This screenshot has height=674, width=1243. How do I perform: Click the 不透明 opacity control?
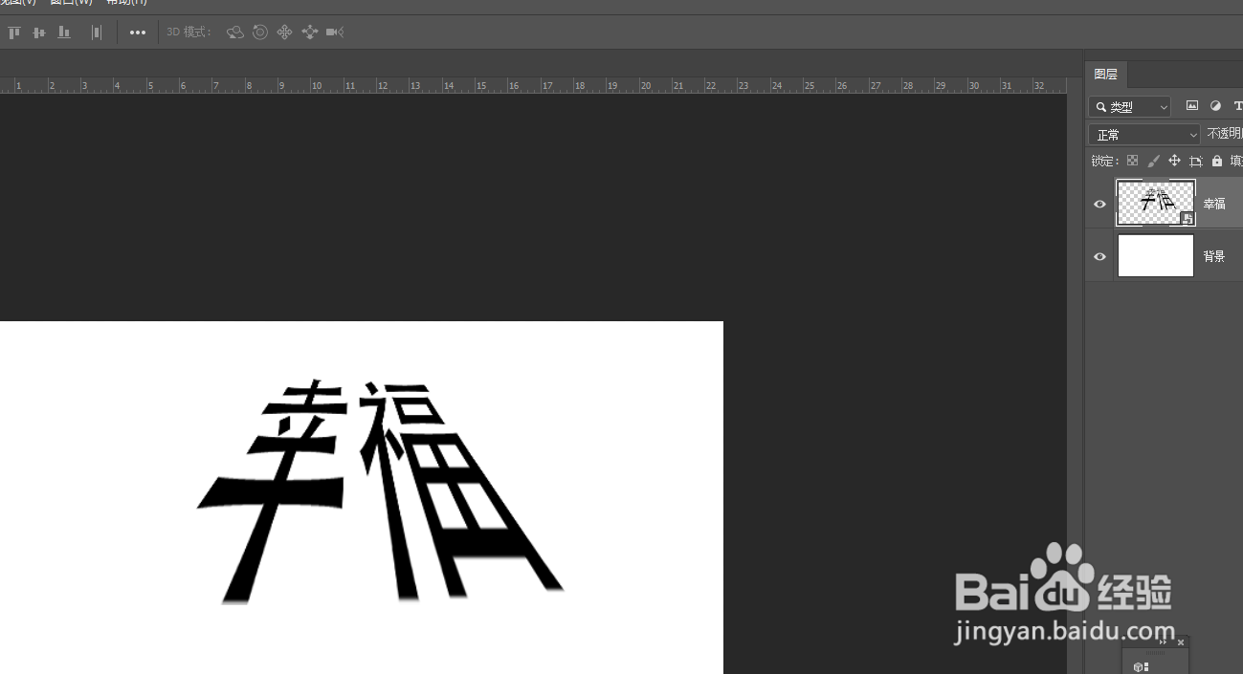(1224, 133)
